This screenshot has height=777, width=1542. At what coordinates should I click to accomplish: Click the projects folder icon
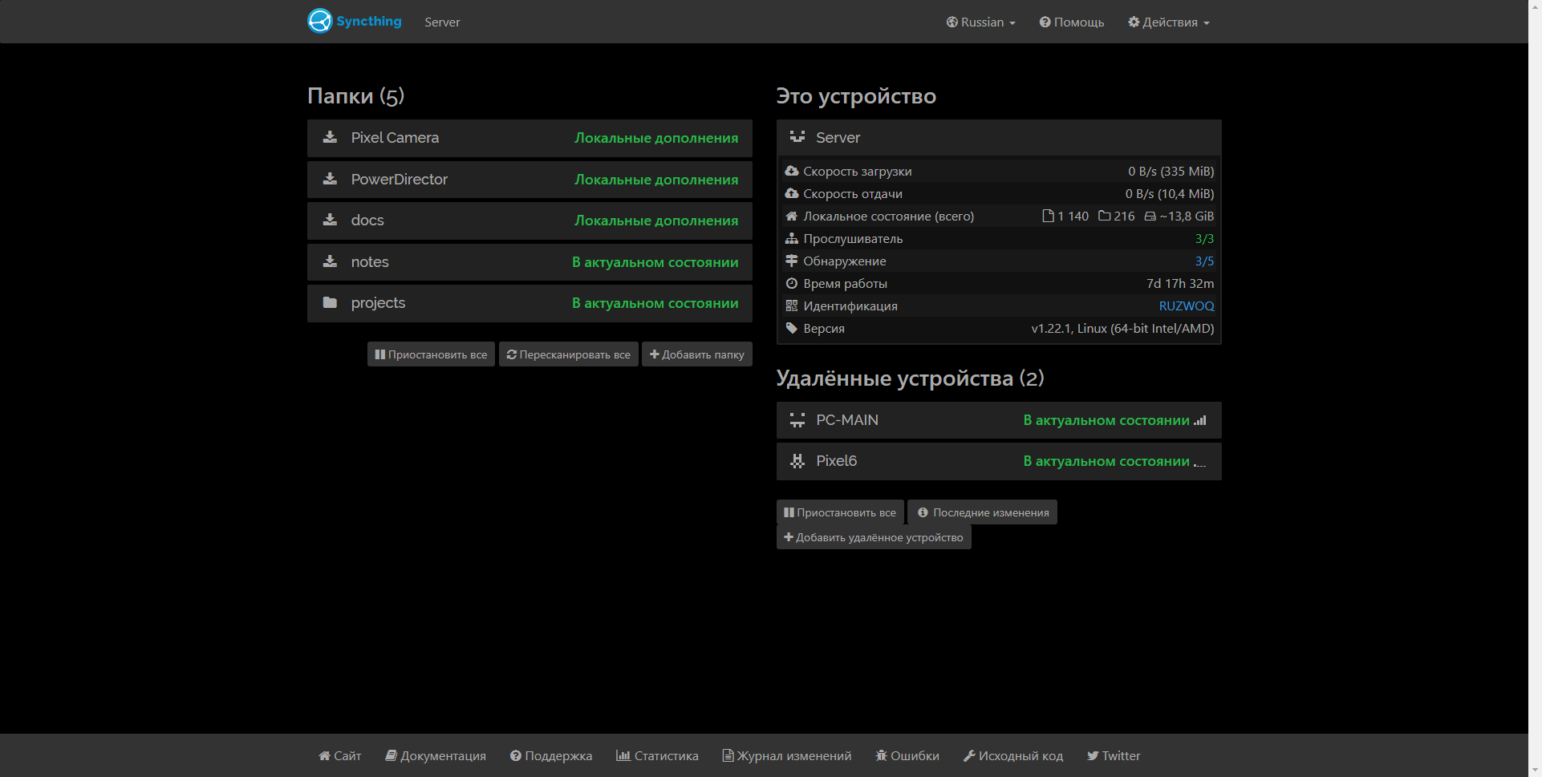click(x=330, y=302)
